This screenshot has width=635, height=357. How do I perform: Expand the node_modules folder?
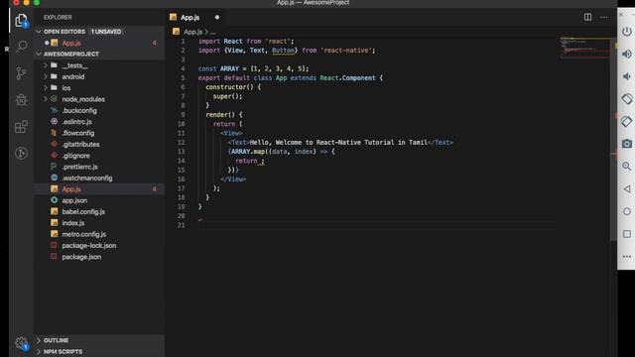pos(46,99)
